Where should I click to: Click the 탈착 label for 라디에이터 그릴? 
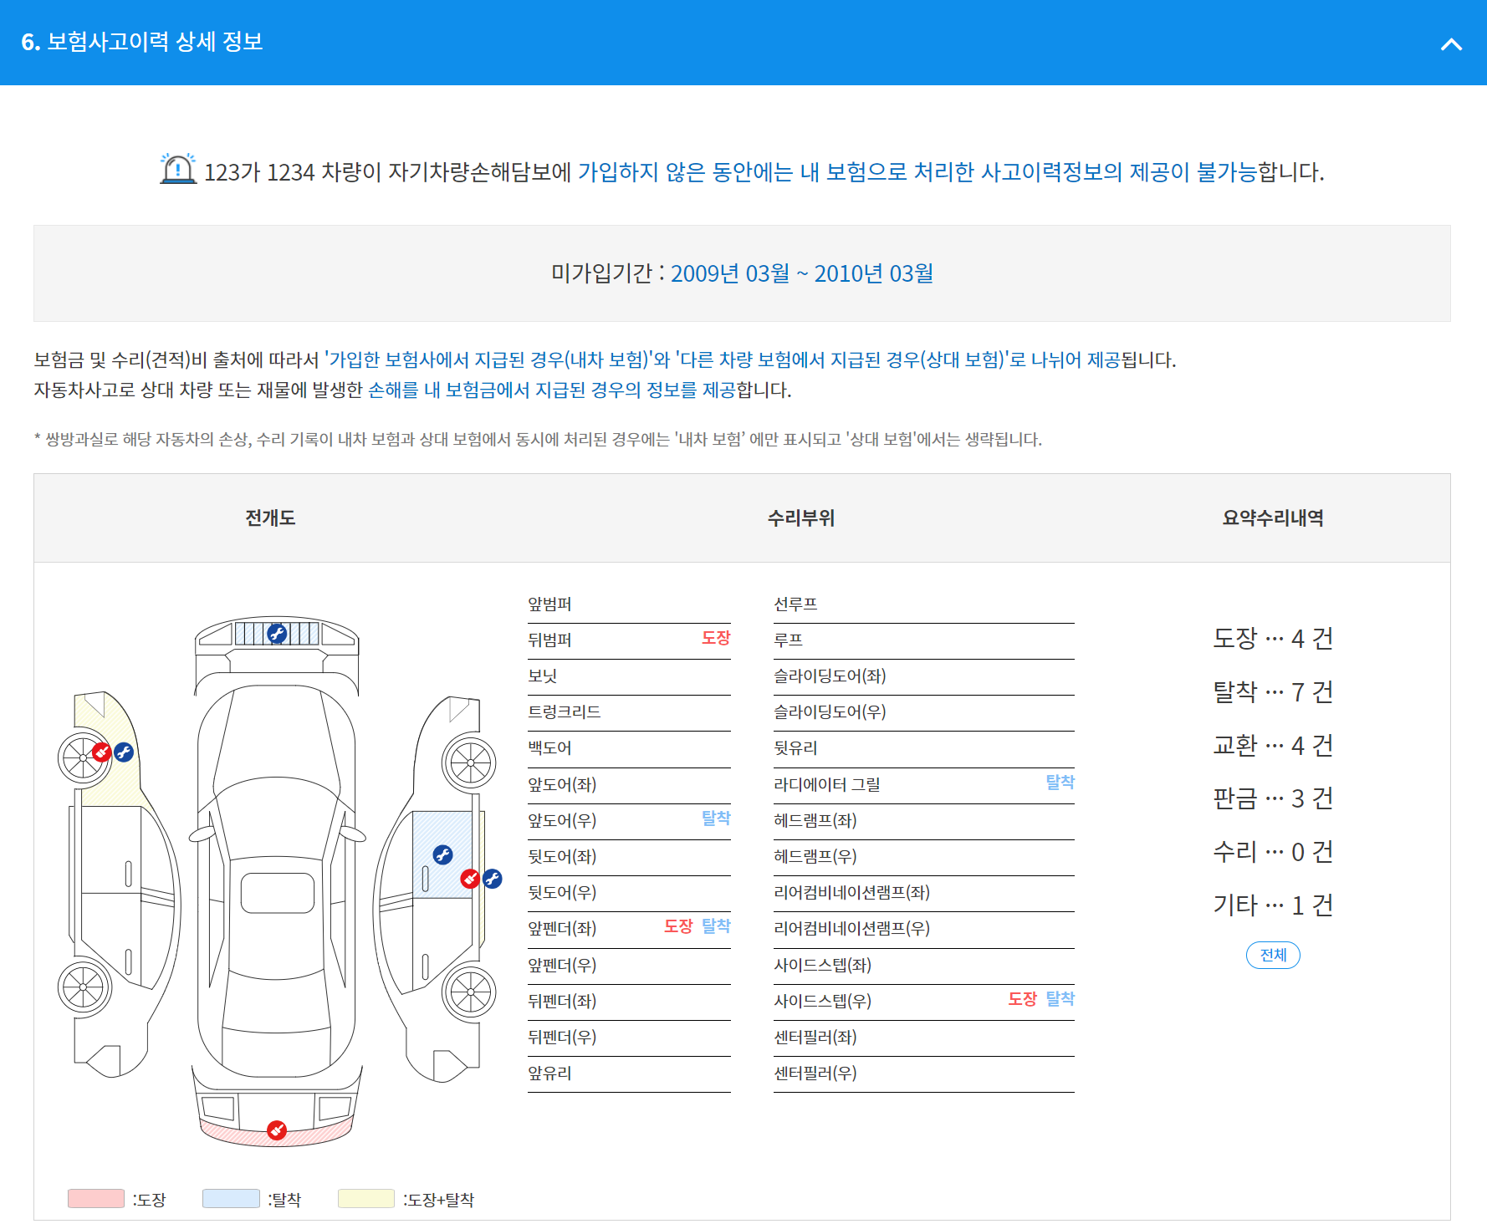[1060, 783]
